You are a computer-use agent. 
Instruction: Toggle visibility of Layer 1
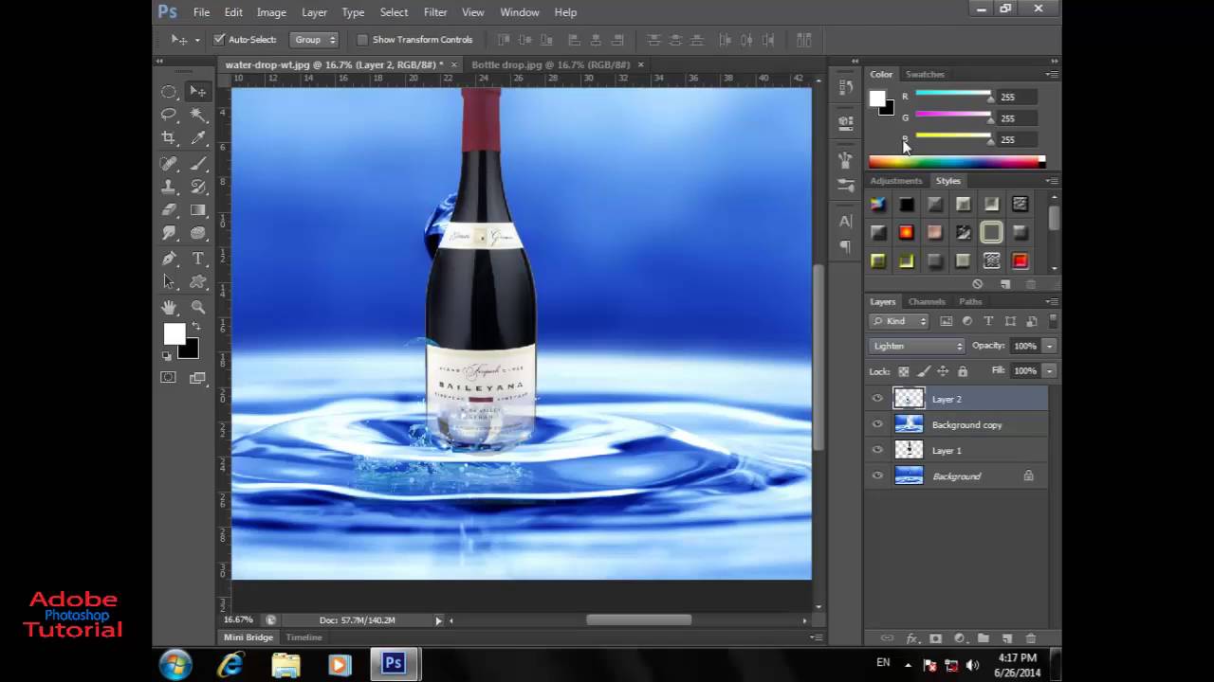click(x=877, y=450)
